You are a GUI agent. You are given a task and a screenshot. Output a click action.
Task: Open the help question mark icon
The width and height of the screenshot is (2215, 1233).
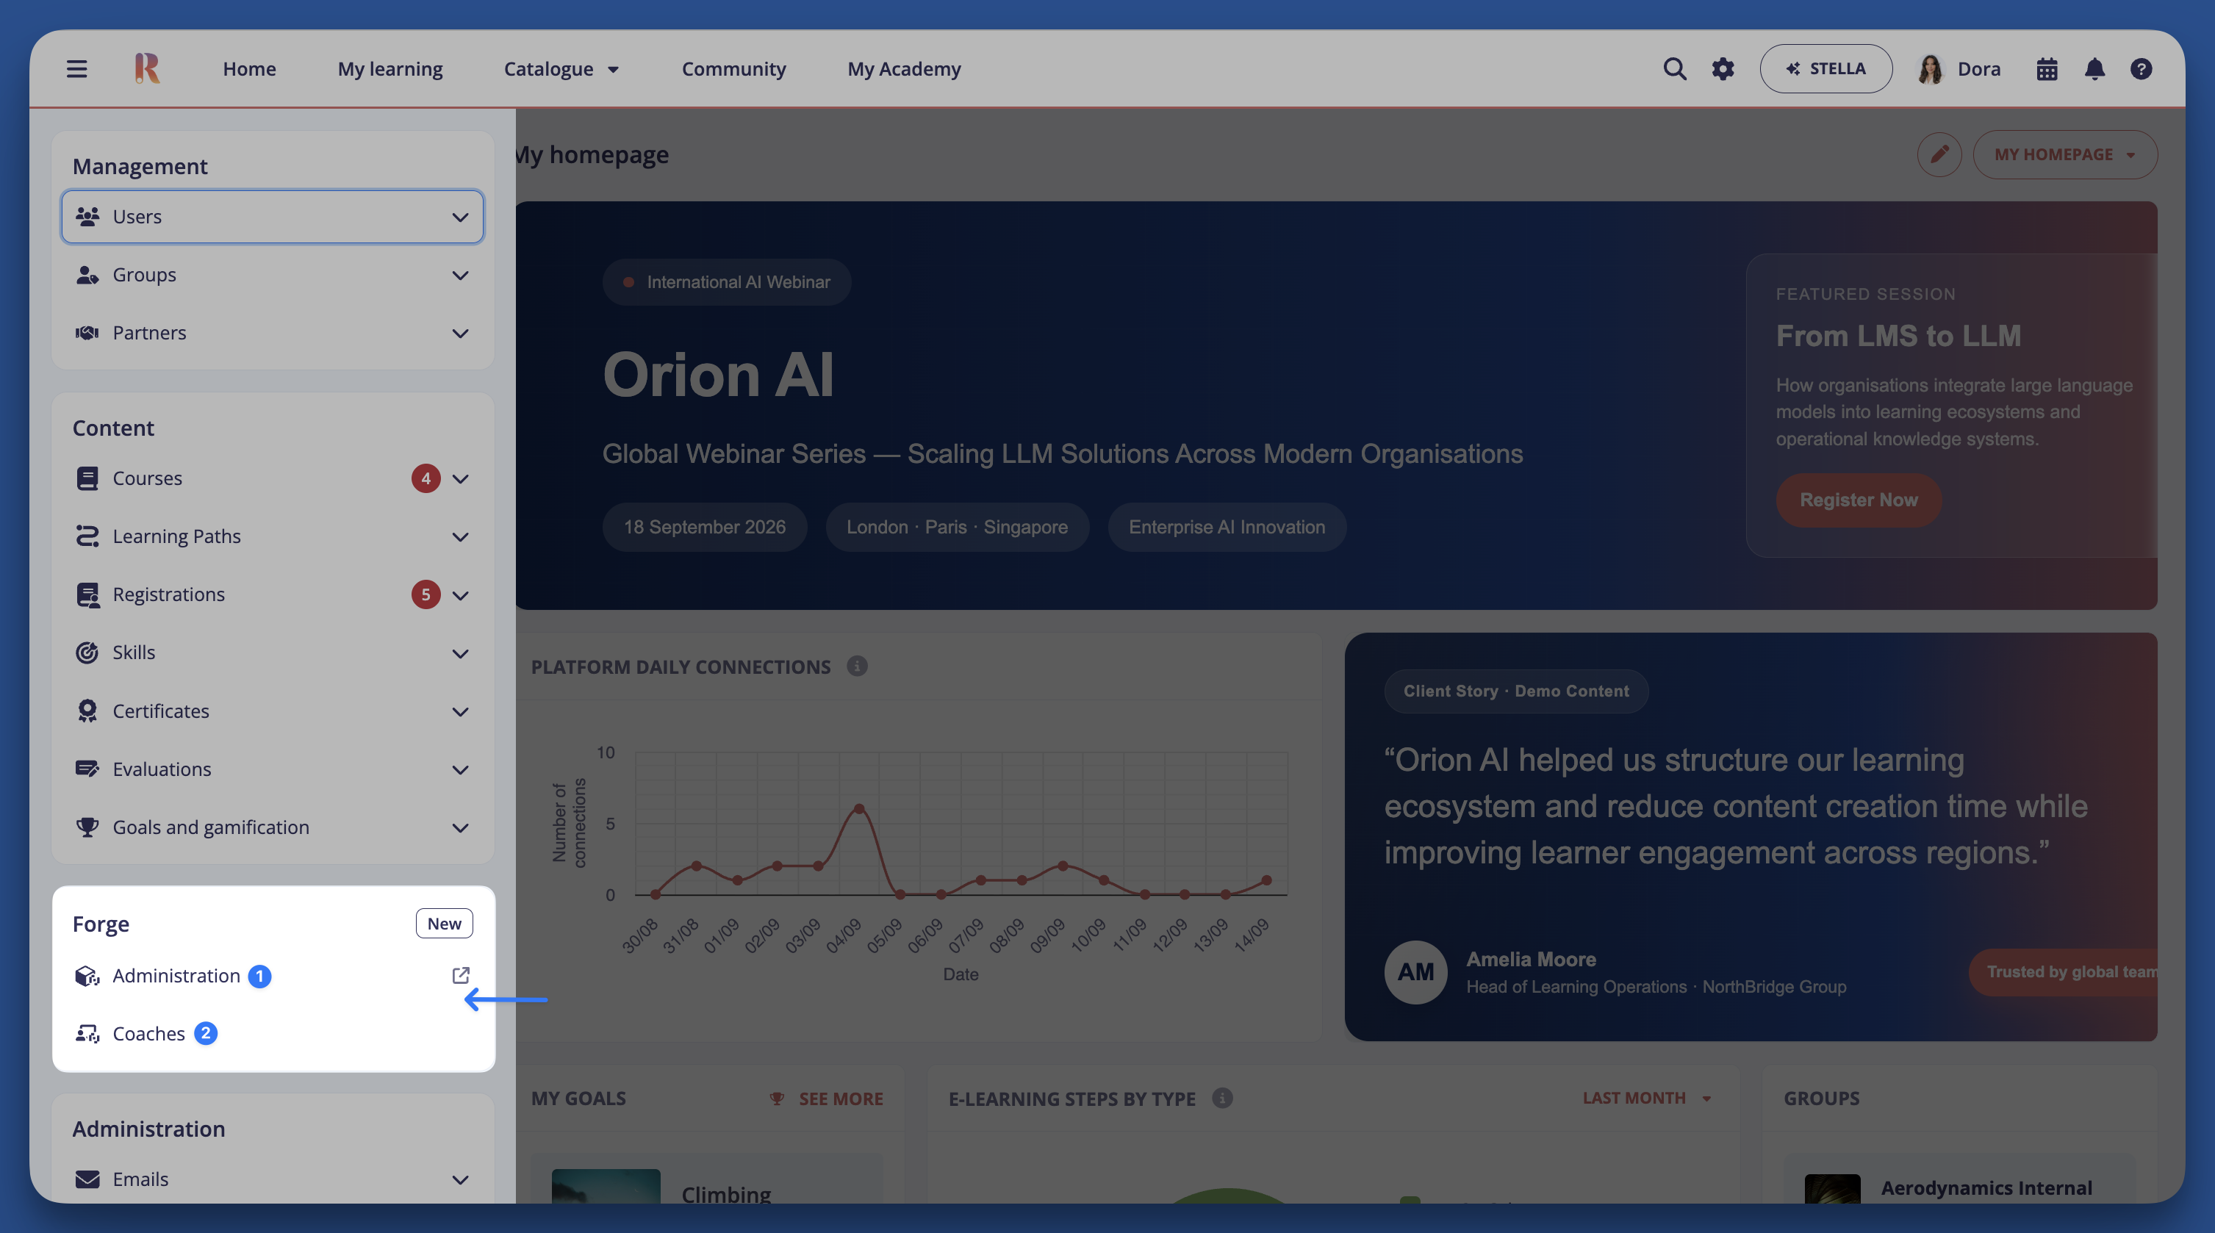click(2141, 69)
